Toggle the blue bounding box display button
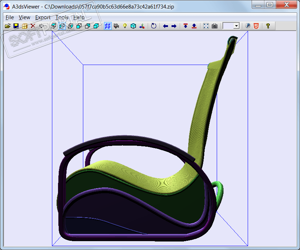The width and height of the screenshot is (300, 250). [107, 26]
